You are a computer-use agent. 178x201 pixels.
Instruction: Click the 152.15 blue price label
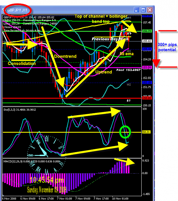pos(147,82)
